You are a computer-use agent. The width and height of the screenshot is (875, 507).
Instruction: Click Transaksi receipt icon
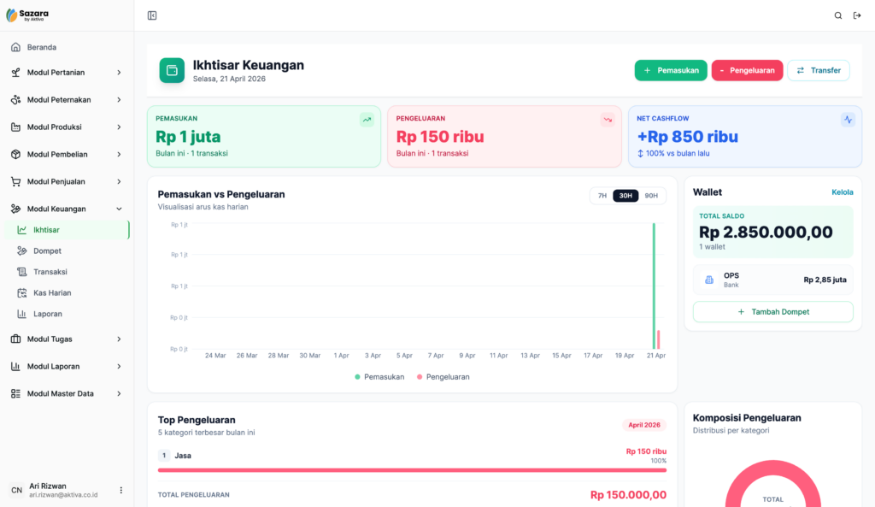click(x=21, y=272)
